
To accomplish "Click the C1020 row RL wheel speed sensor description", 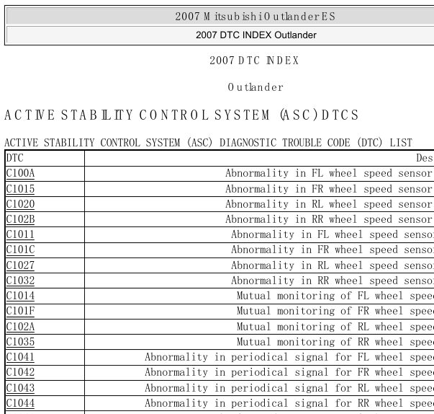I will [x=330, y=204].
